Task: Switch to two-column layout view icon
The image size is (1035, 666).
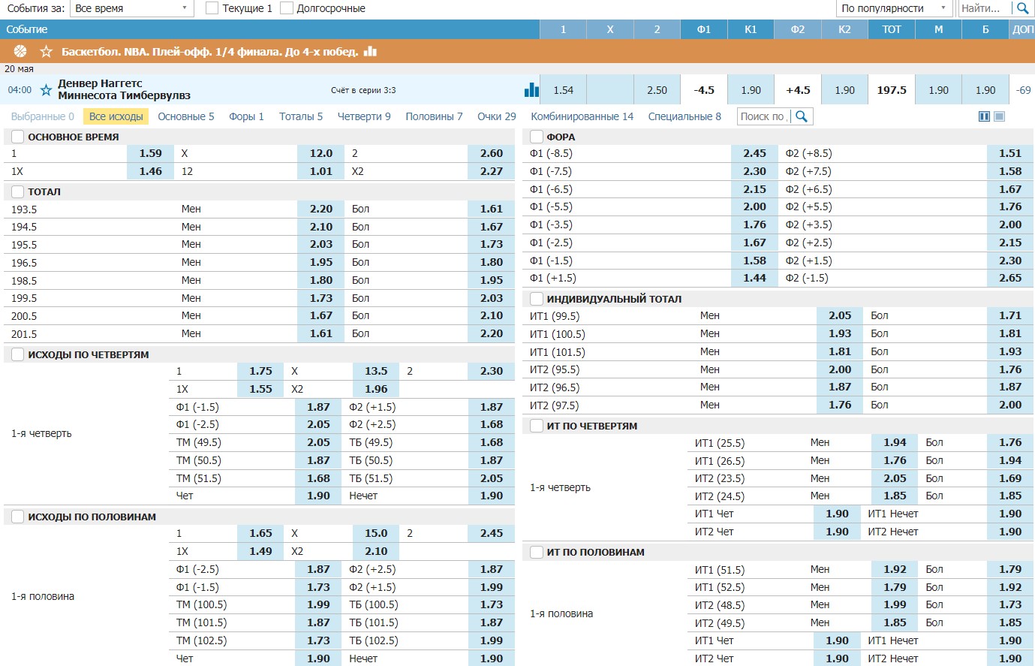Action: (985, 116)
